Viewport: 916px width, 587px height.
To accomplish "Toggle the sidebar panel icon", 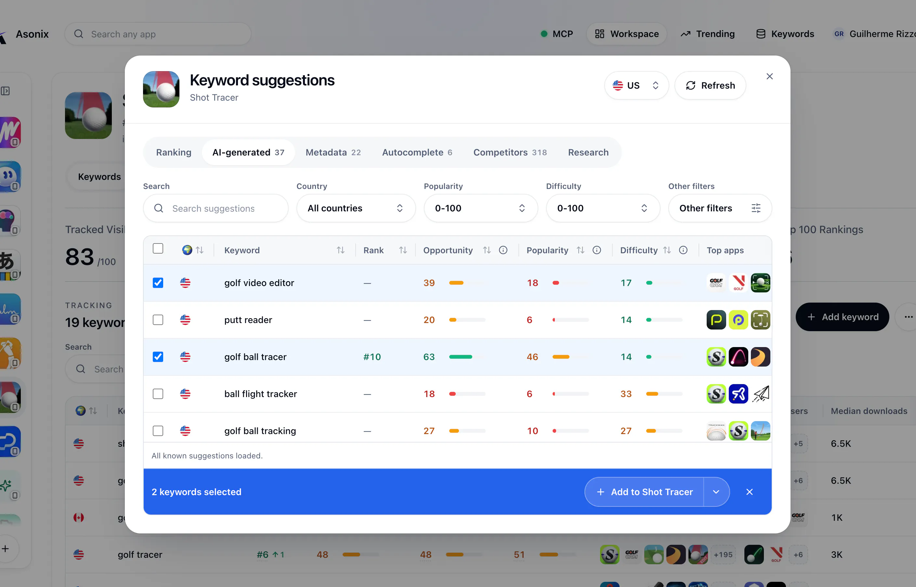I will 5,91.
